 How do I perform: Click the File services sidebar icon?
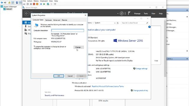click(x=26, y=33)
